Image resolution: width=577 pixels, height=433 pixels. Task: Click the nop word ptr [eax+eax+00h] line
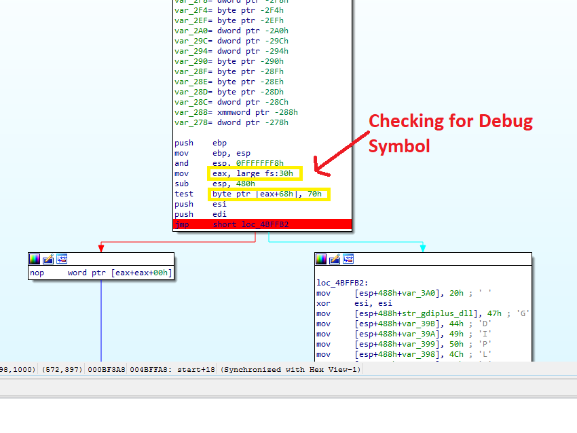click(101, 273)
